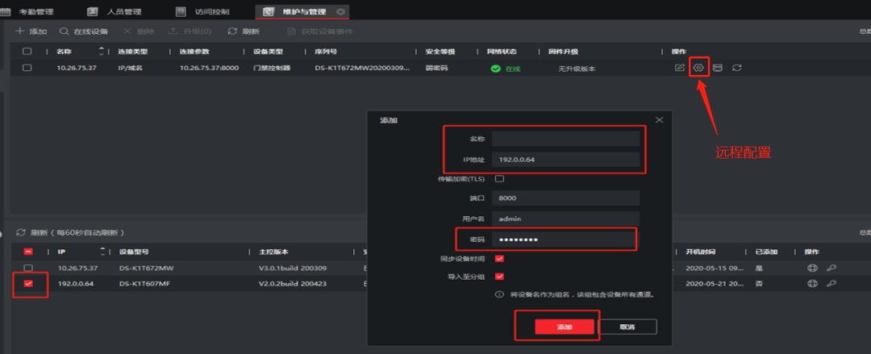The width and height of the screenshot is (871, 354).
Task: Click the device status icon beside the gear
Action: (x=718, y=68)
